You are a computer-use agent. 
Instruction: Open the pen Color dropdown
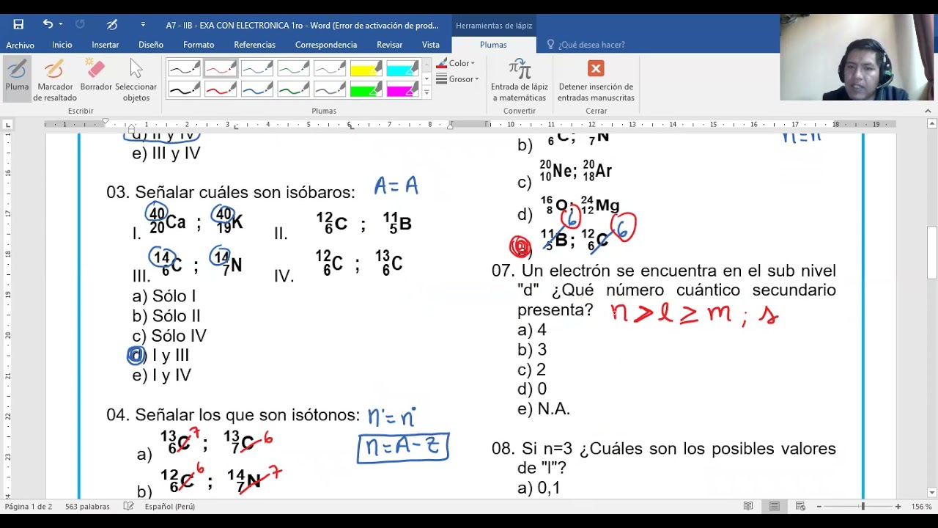coord(456,63)
